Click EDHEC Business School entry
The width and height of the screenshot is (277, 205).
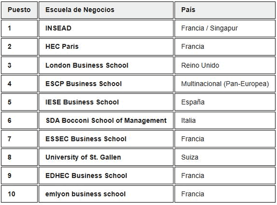point(86,176)
